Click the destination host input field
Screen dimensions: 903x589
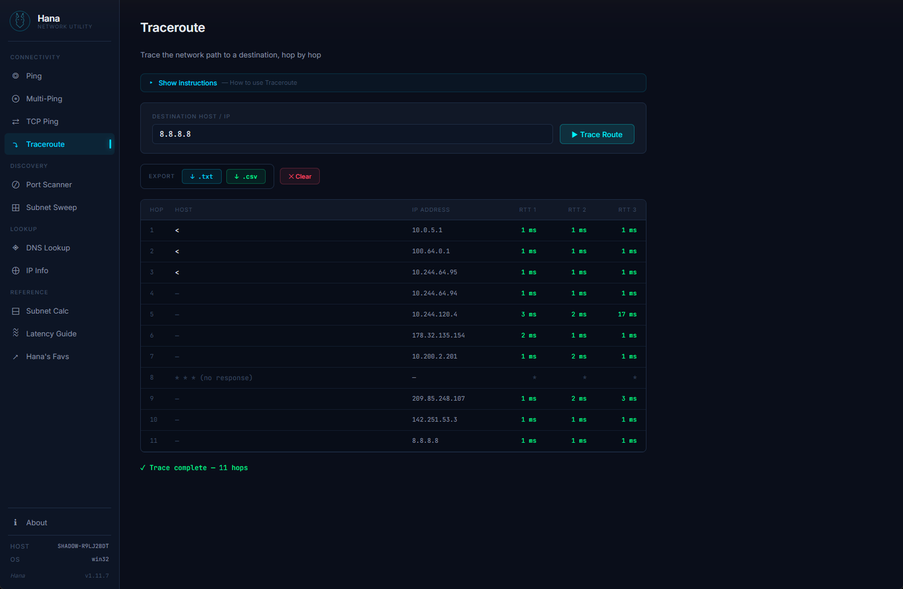(352, 134)
